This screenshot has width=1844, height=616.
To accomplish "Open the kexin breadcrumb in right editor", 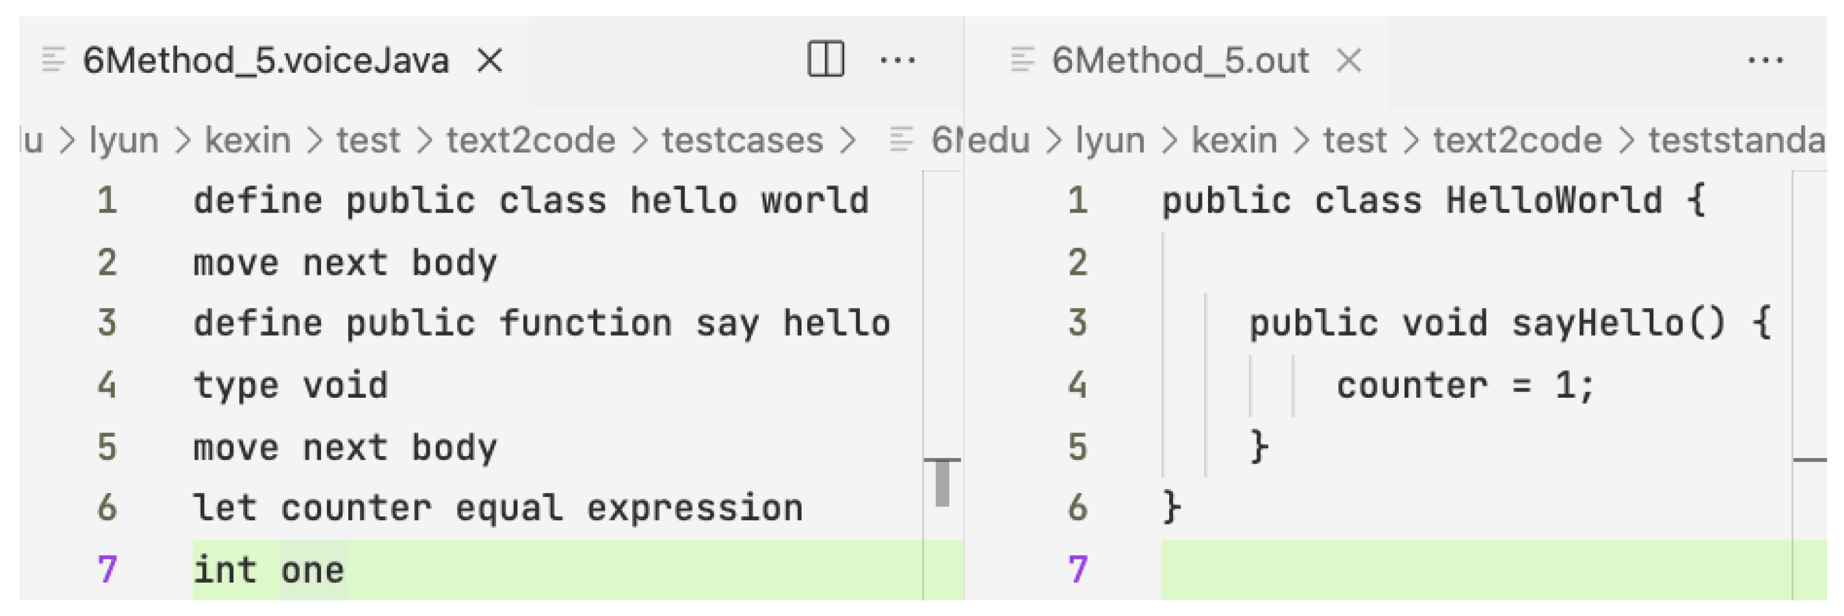I will (x=1234, y=141).
